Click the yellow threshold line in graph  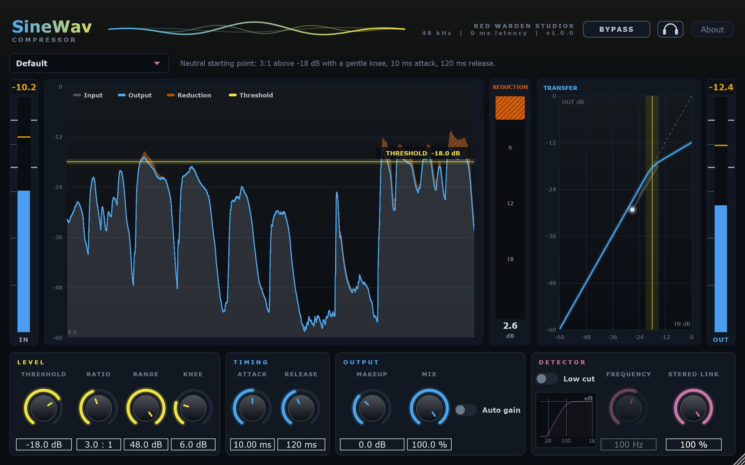270,162
